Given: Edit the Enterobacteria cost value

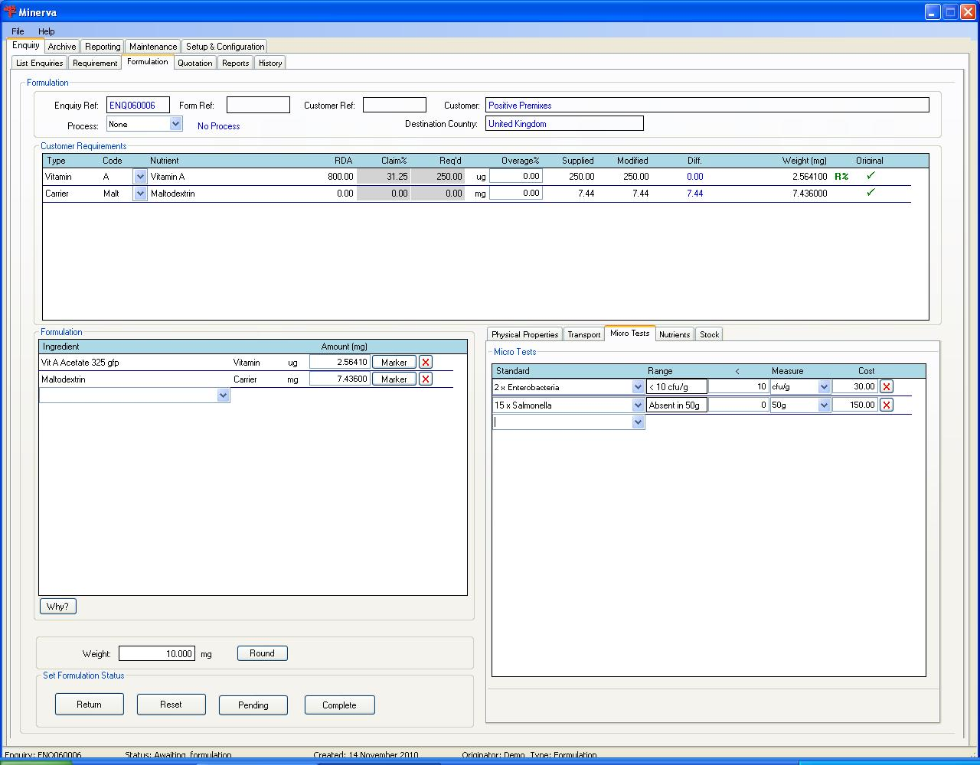Looking at the screenshot, I should pyautogui.click(x=854, y=387).
